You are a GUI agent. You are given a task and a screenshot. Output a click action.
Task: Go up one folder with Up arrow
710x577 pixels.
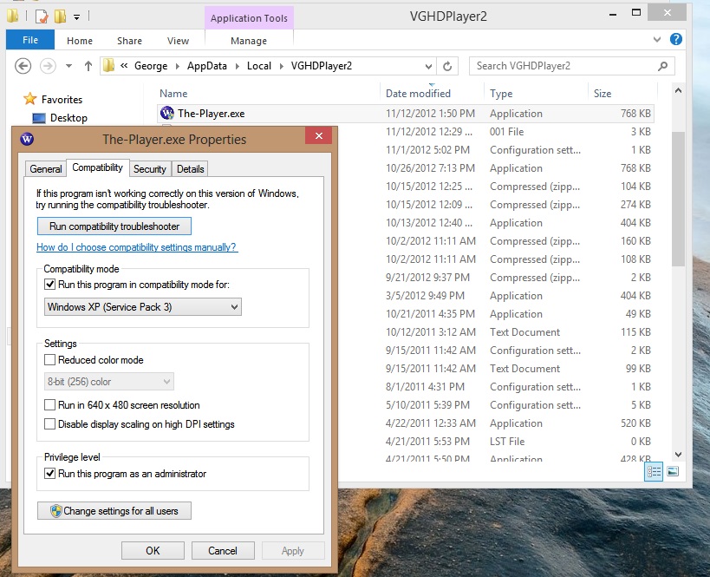tap(88, 66)
